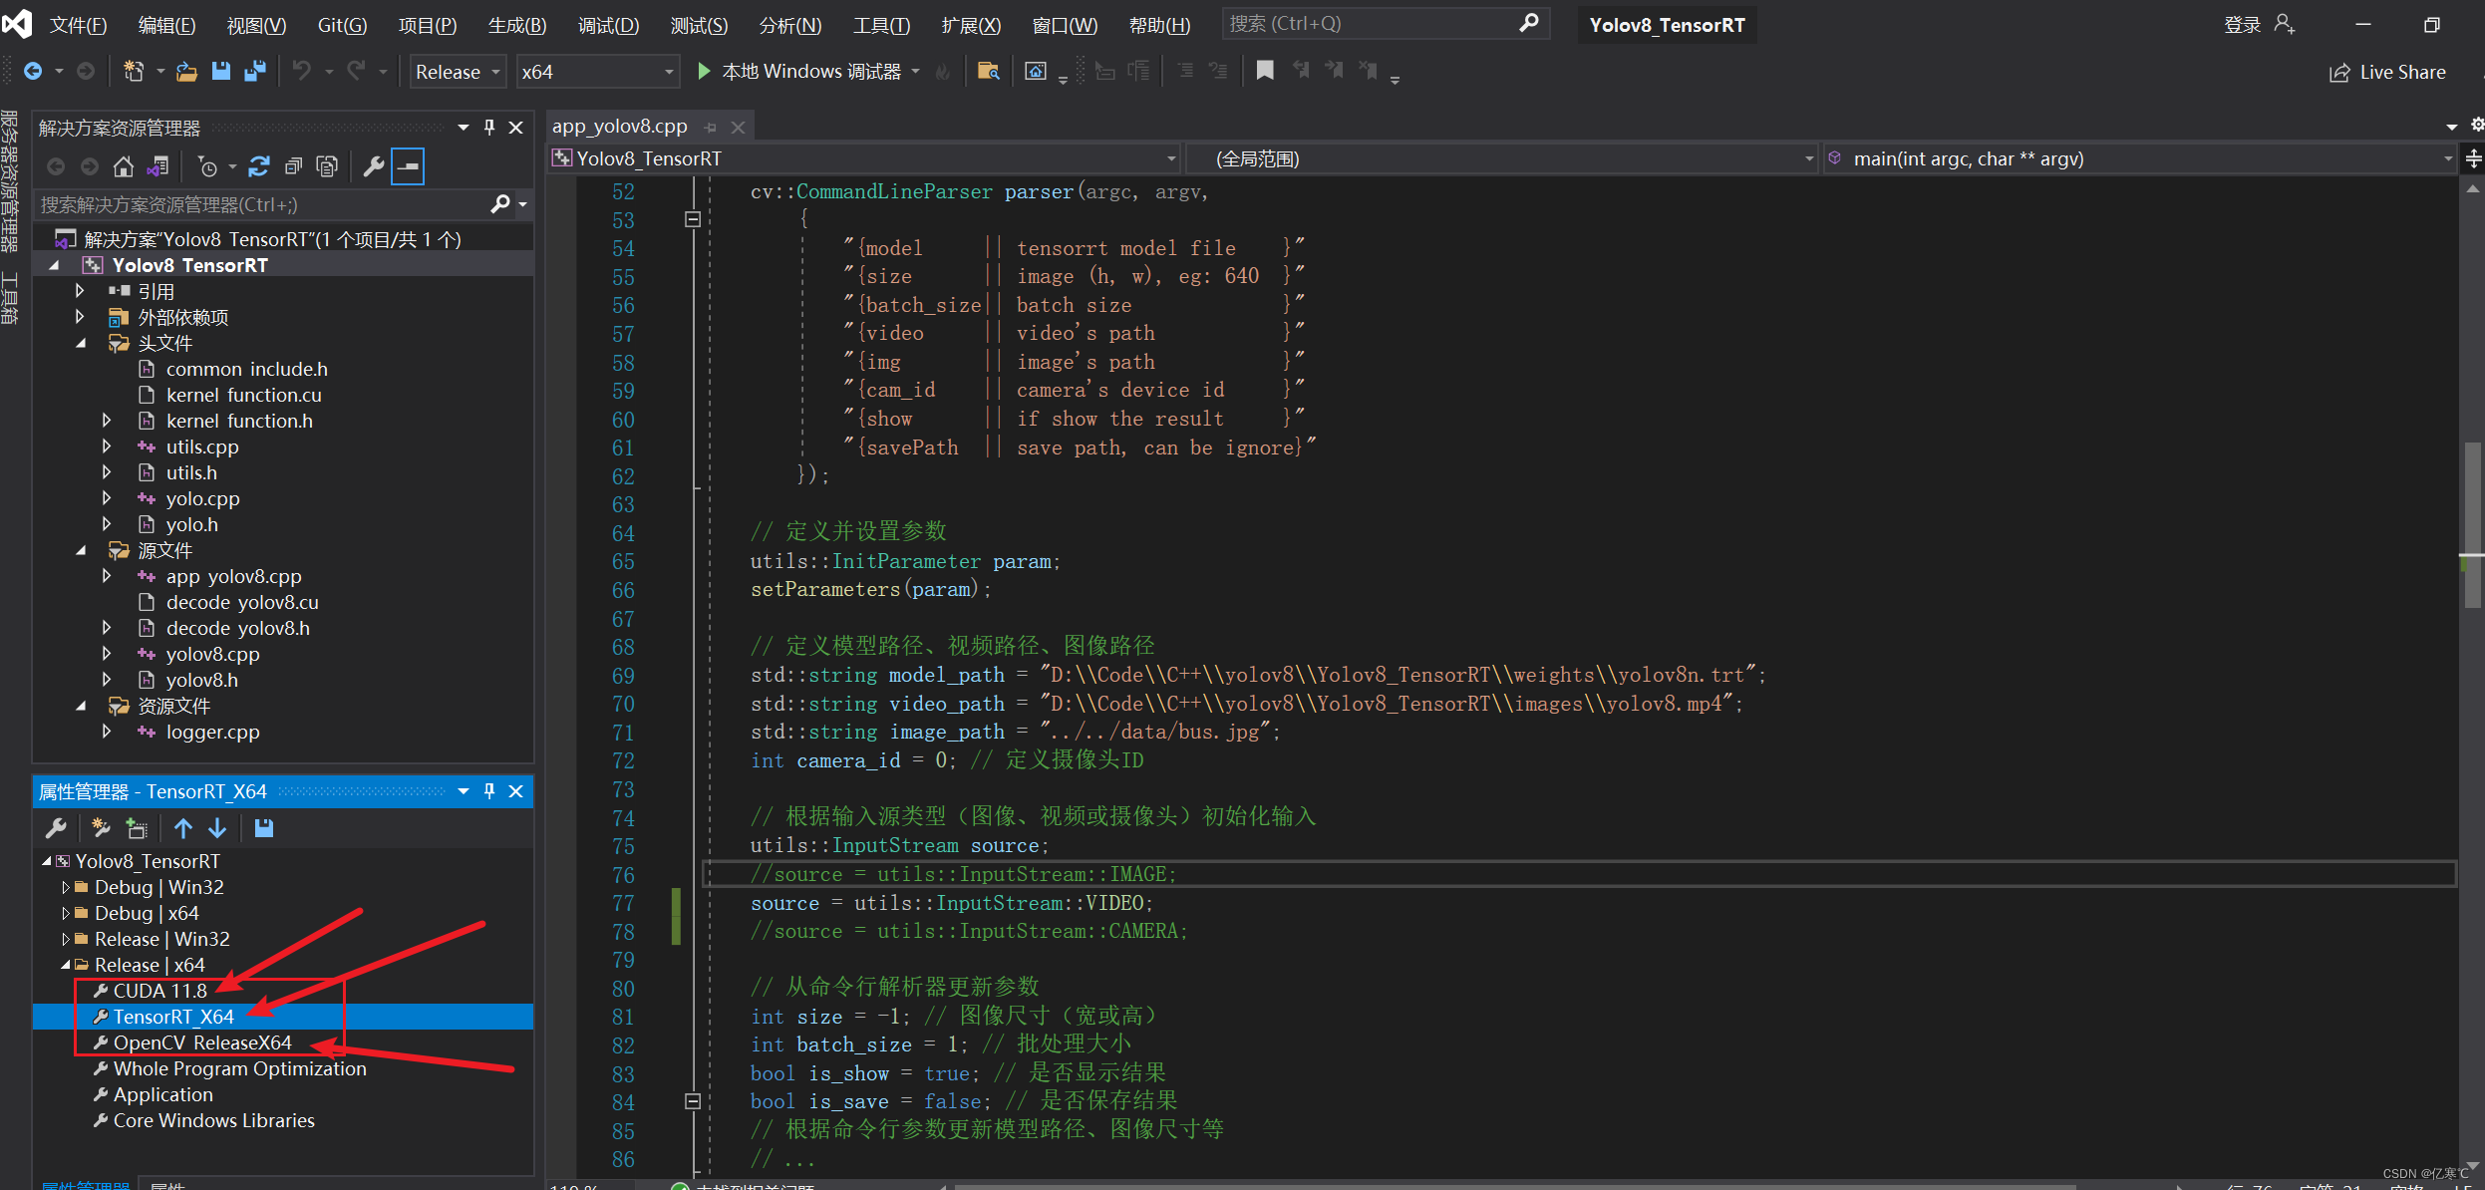Open the 调试(D) menu
Screen dimensions: 2485x1190
click(608, 25)
